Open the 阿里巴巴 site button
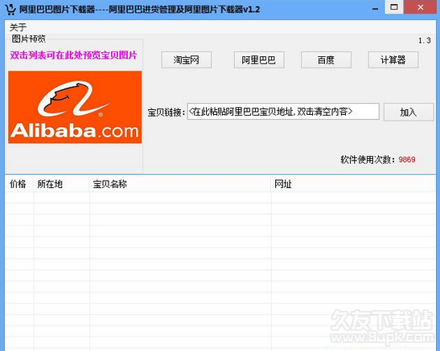Viewport: 440px width, 351px height. (x=259, y=59)
